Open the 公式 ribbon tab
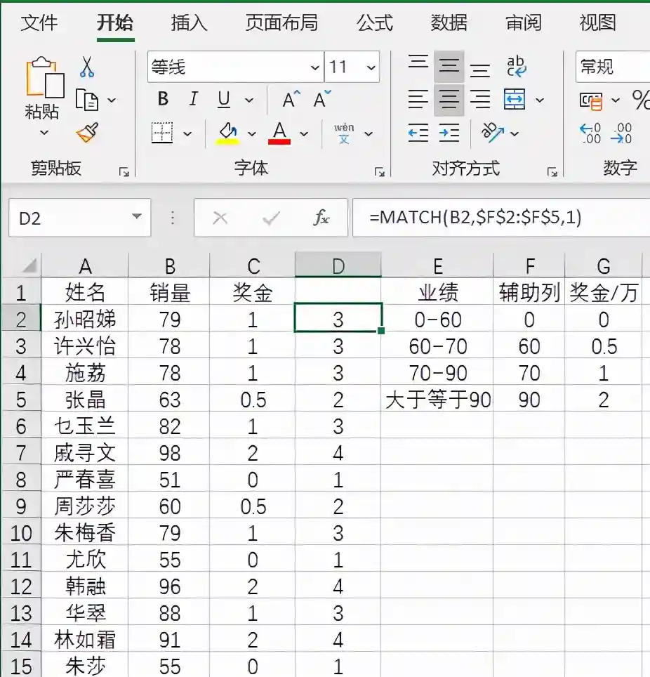Image resolution: width=650 pixels, height=677 pixels. (x=375, y=22)
